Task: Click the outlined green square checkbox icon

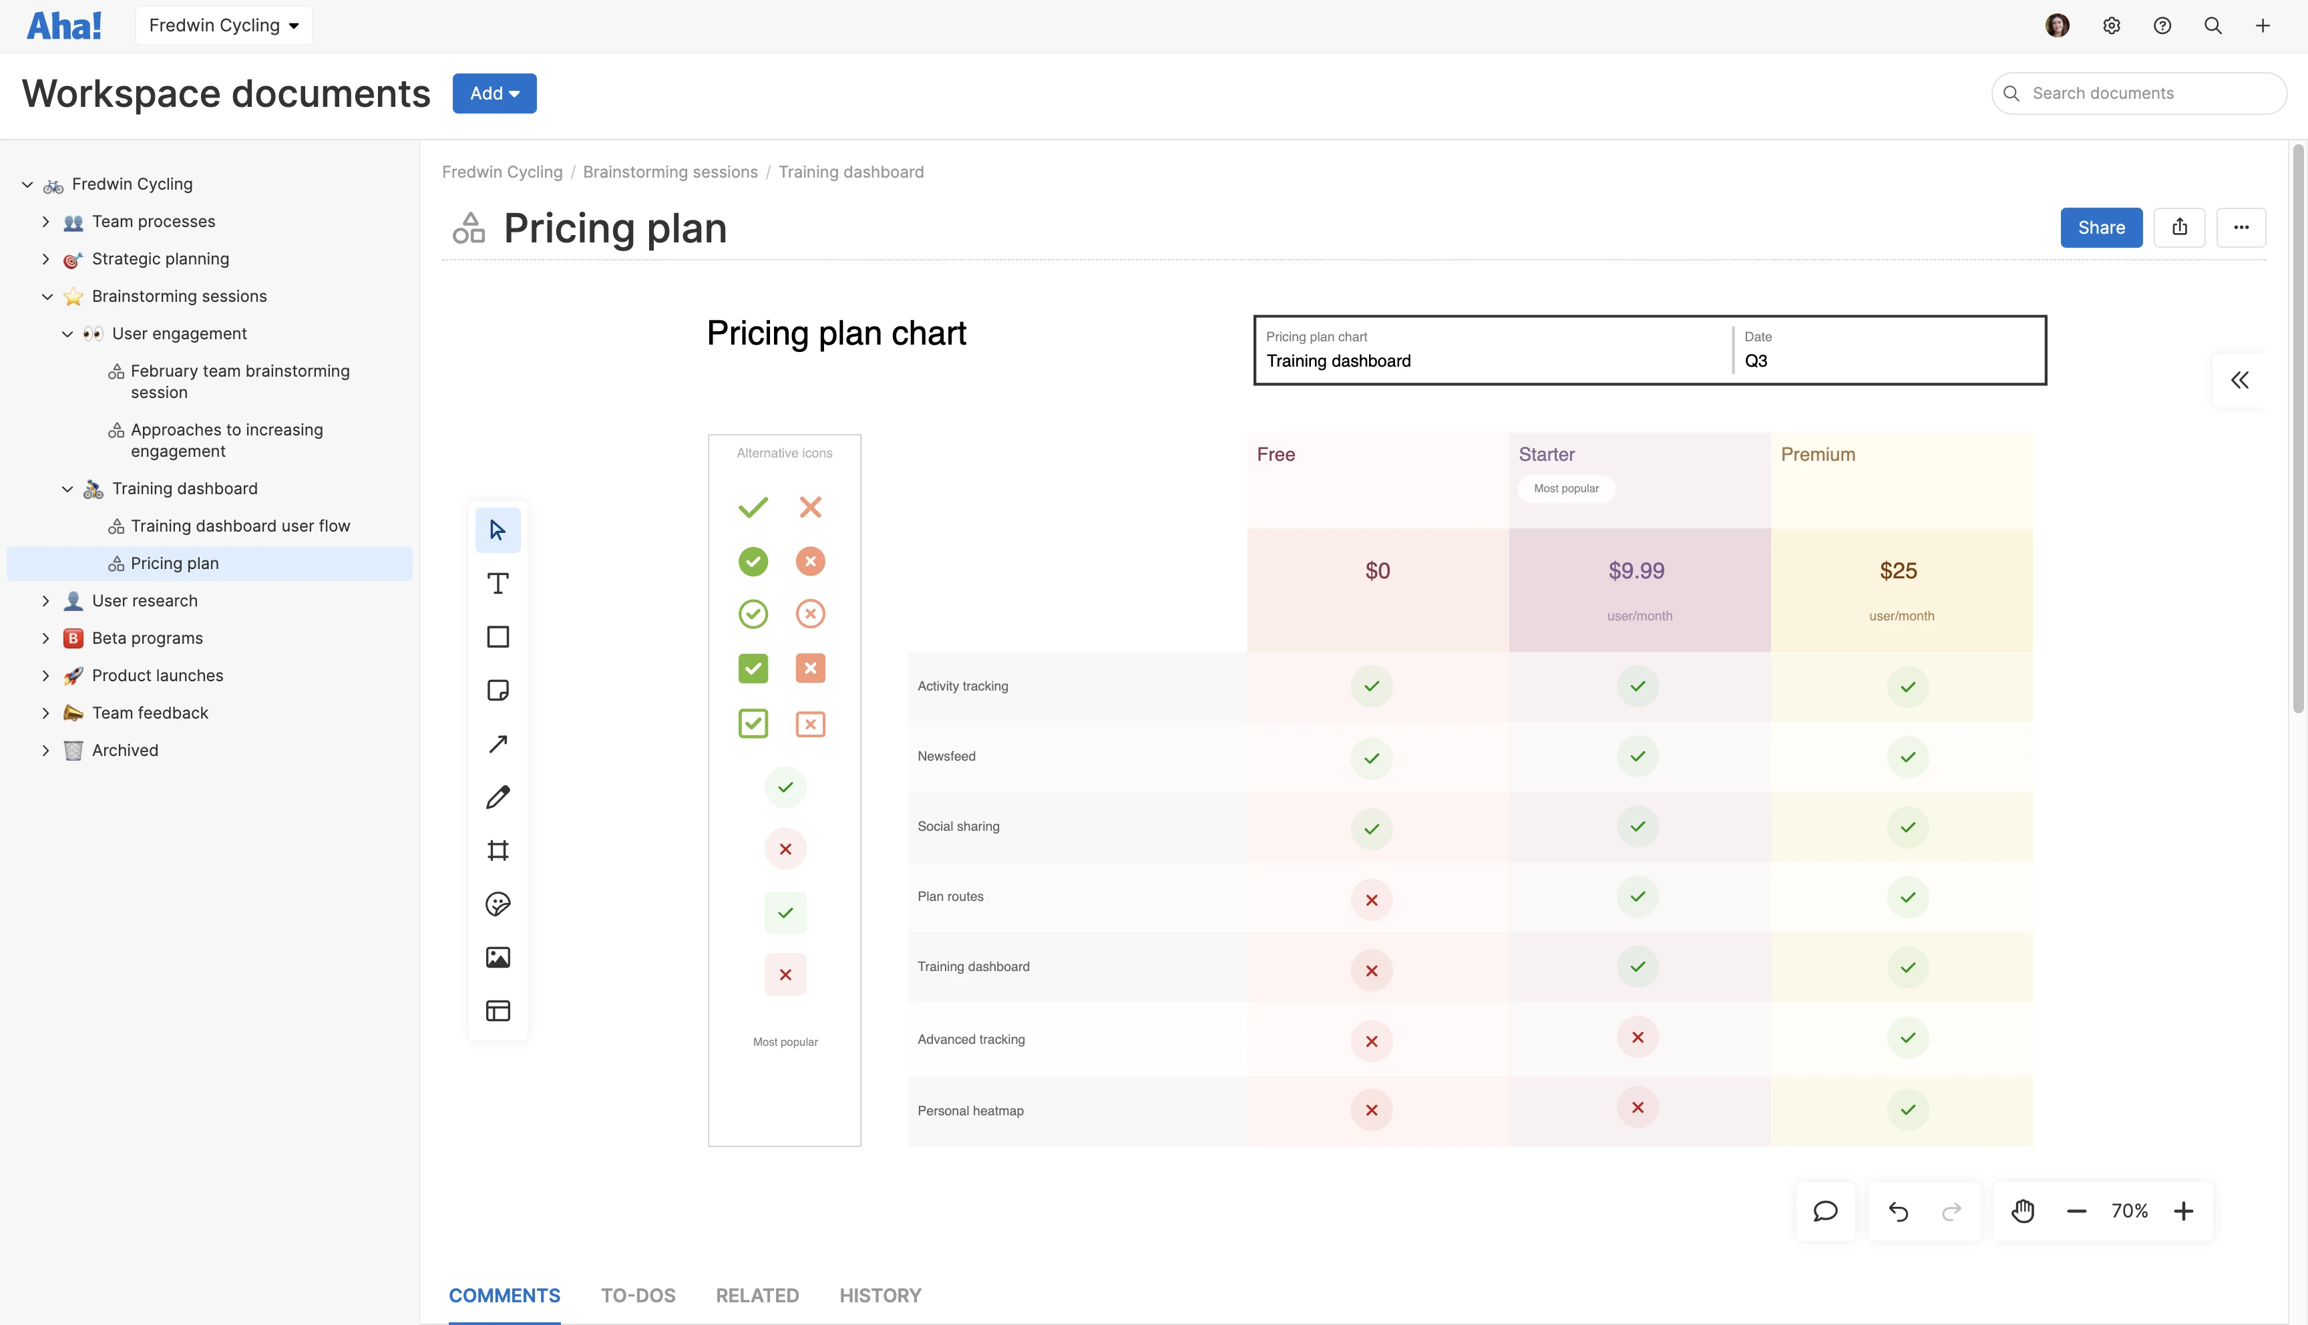Action: coord(753,723)
